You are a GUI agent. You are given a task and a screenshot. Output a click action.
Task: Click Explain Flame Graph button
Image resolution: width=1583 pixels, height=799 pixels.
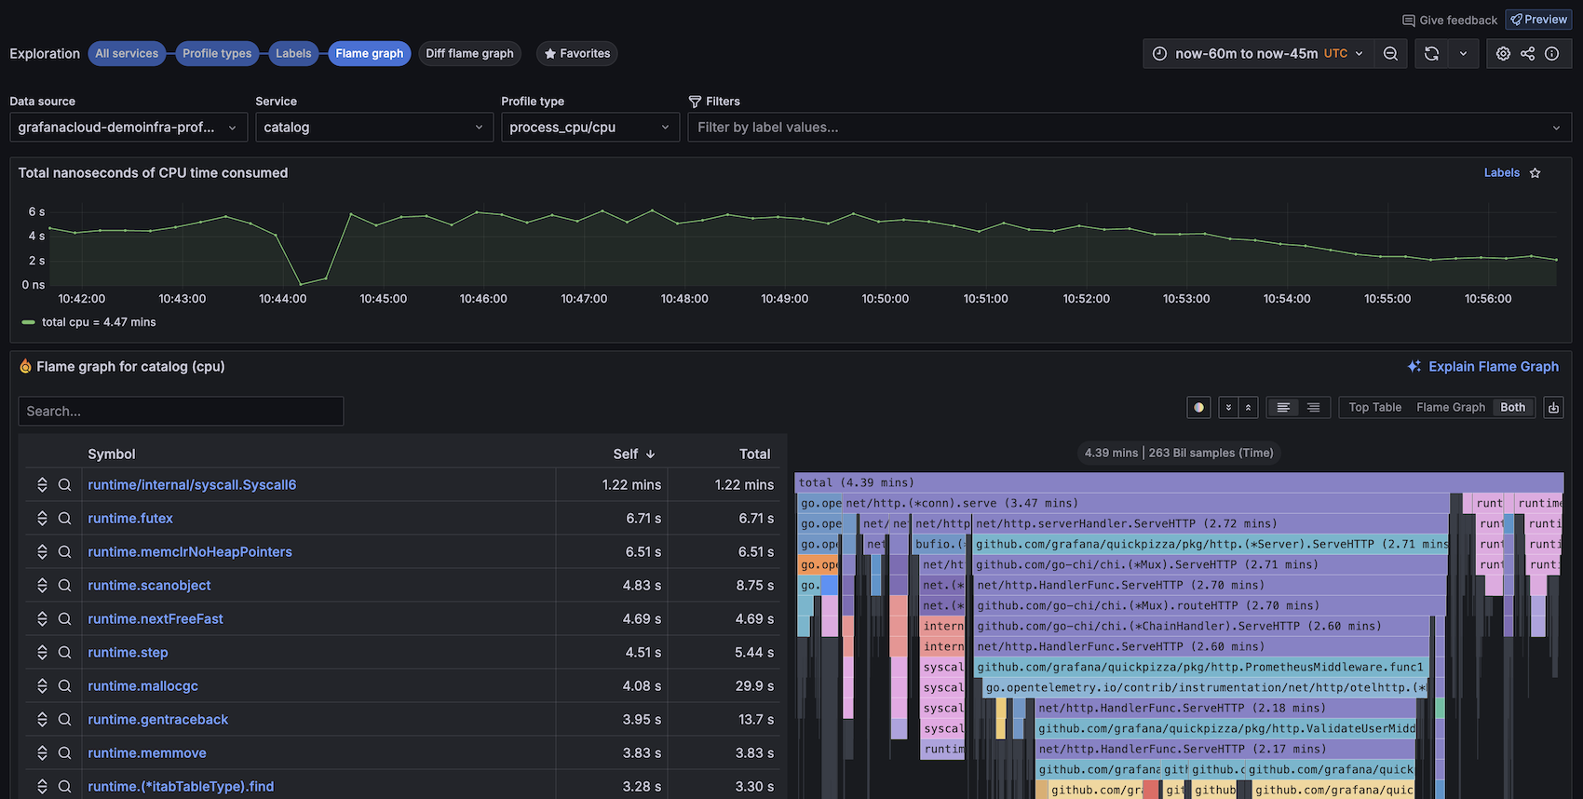(1483, 367)
